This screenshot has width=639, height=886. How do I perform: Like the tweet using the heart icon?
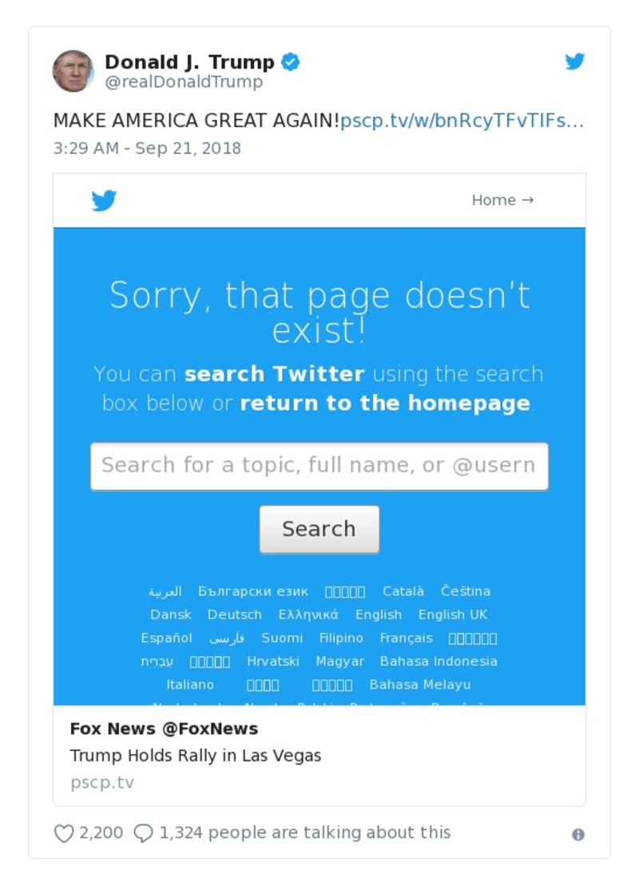coord(64,832)
